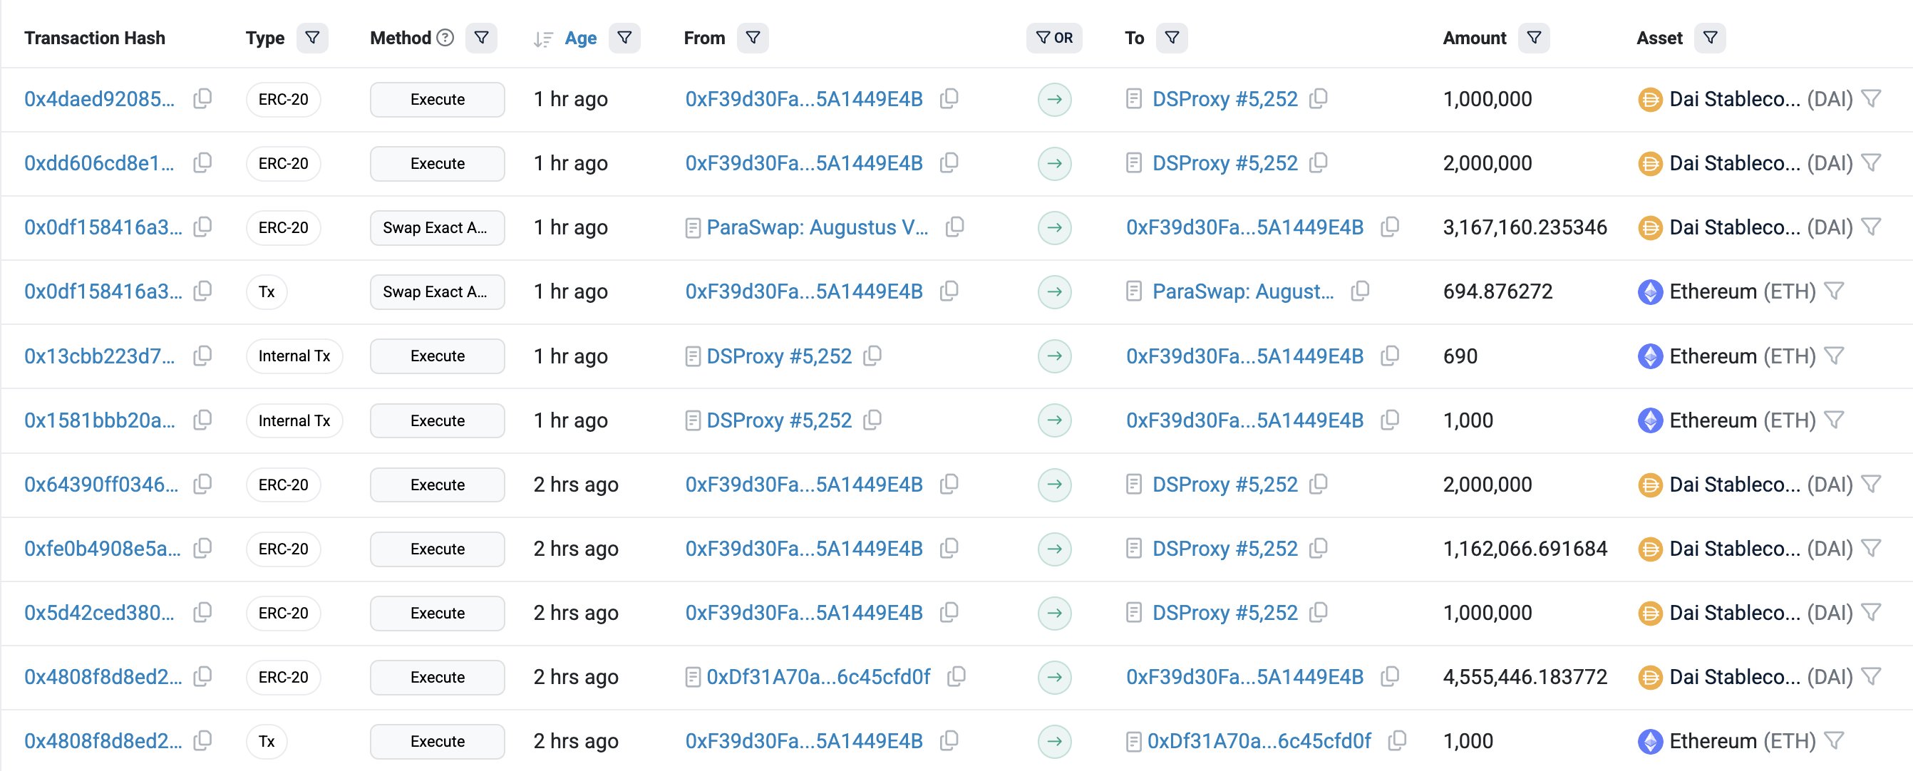Copy transaction hash 0x5d42ced380...

(202, 613)
